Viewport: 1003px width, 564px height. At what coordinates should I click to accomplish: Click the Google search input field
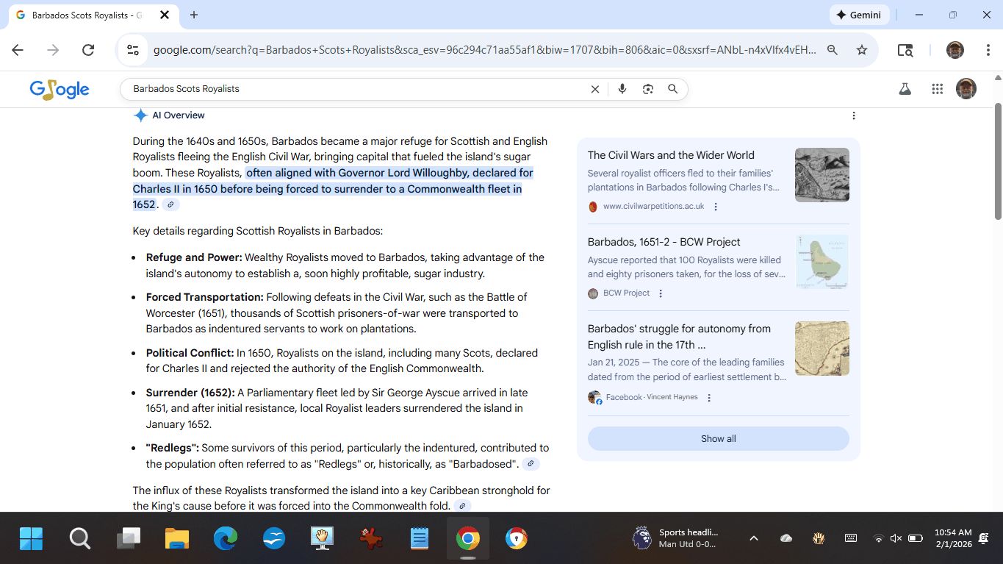click(x=353, y=89)
